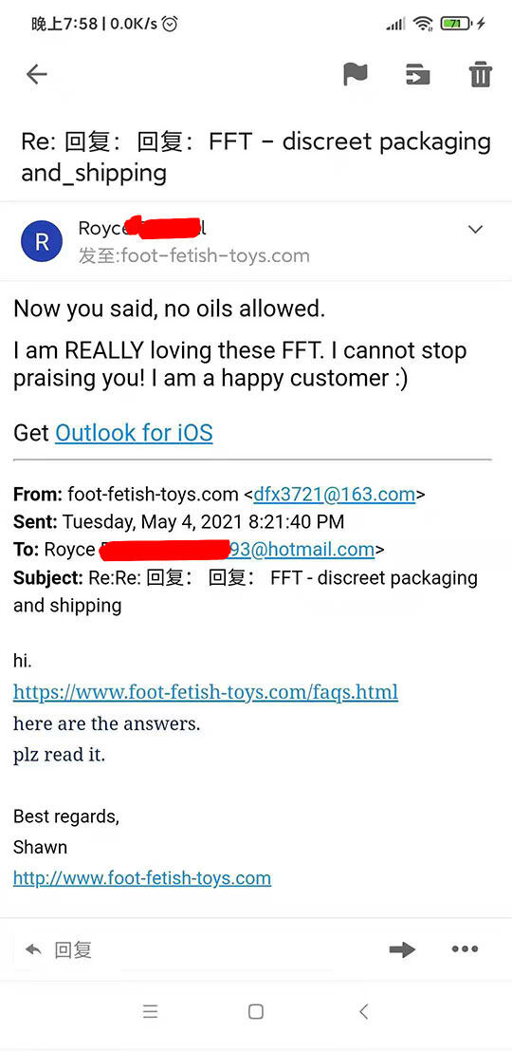512x1051 pixels.
Task: Tap the sender avatar R
Action: click(x=42, y=241)
